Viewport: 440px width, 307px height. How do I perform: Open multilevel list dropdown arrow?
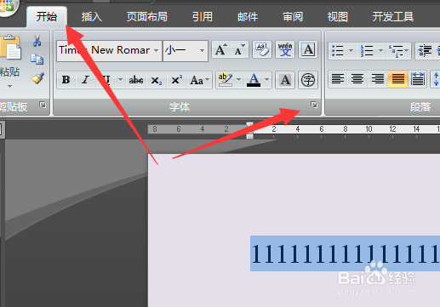(x=407, y=50)
